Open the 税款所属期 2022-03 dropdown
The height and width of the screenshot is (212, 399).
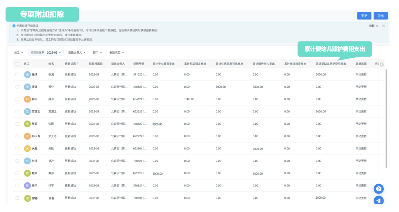click(x=46, y=53)
